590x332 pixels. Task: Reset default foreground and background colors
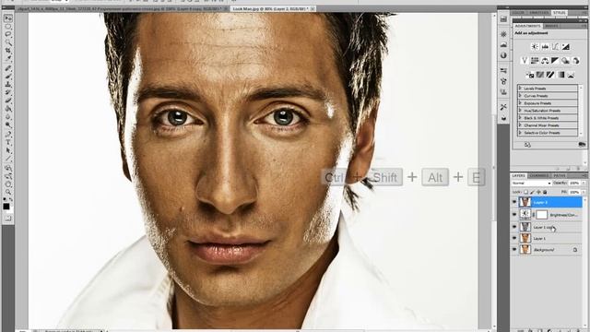coord(5,199)
